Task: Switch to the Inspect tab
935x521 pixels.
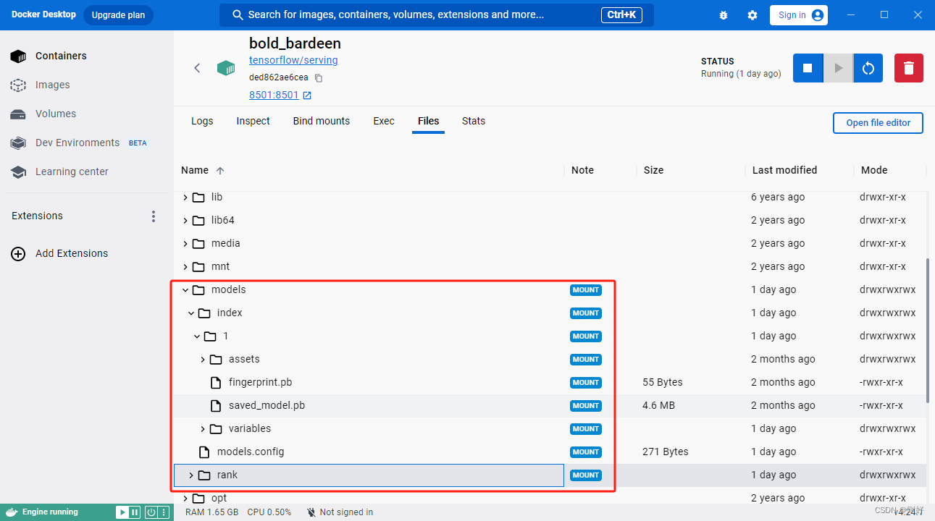Action: click(x=253, y=121)
